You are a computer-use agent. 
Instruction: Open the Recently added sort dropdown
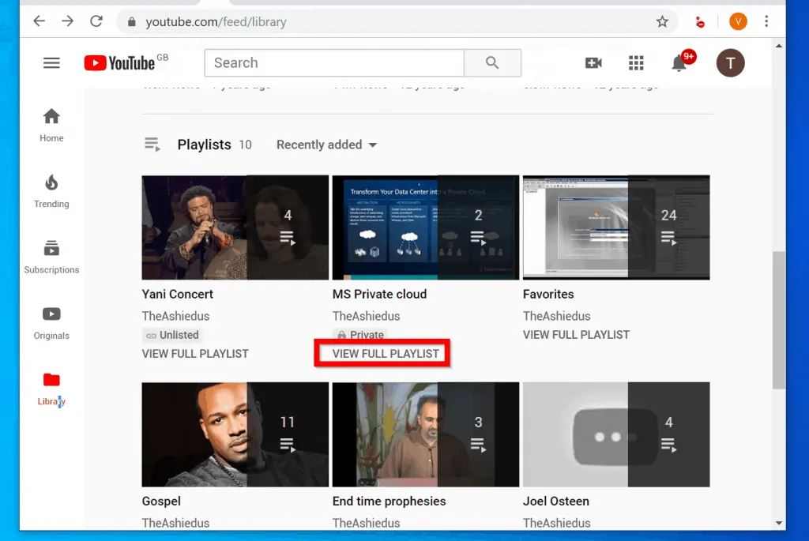click(325, 145)
